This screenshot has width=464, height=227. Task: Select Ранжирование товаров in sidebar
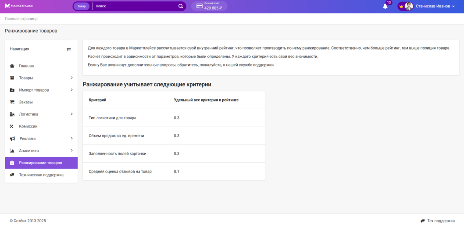40,163
